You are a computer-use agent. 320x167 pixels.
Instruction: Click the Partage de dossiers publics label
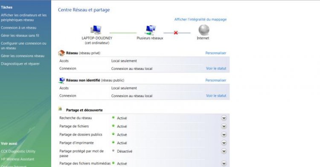81,135
